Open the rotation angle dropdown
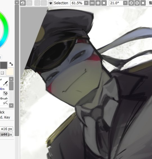Viewport: 152px width, 159px height. pyautogui.click(x=125, y=3)
